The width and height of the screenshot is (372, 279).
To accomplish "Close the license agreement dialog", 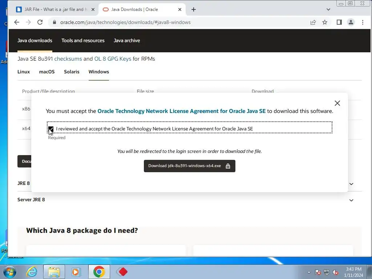I will 337,103.
